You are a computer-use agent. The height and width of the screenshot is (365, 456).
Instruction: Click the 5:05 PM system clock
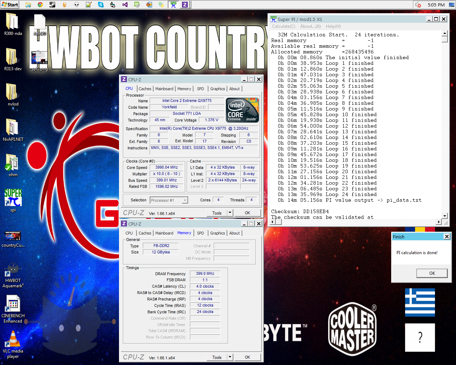pos(436,5)
